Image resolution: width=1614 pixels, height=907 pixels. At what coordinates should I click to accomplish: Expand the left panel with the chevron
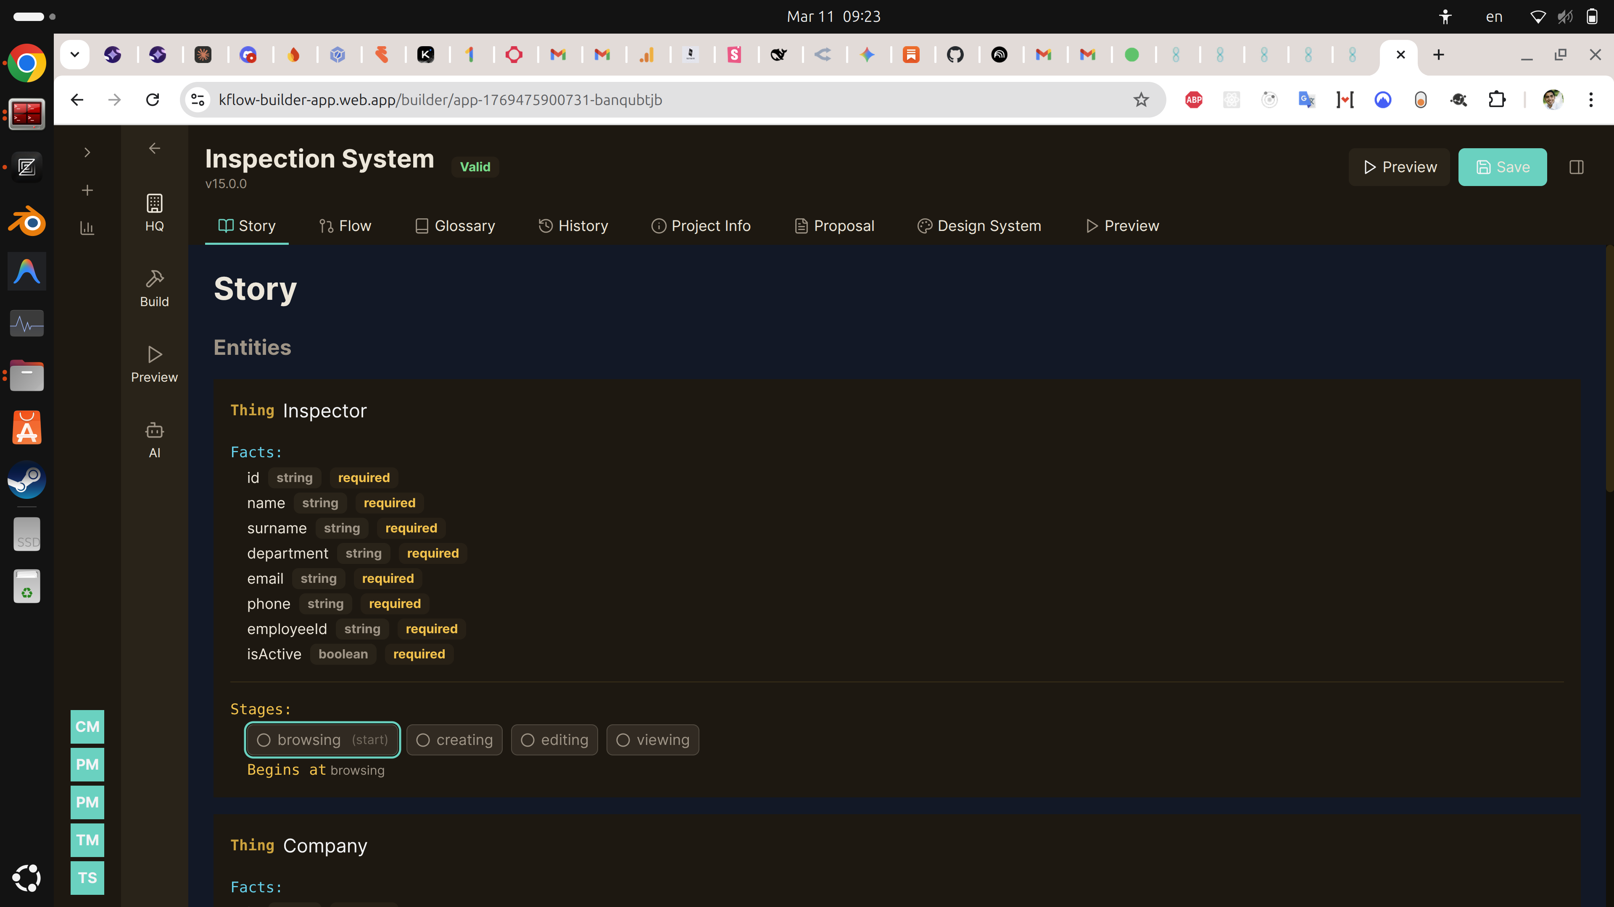pos(87,152)
